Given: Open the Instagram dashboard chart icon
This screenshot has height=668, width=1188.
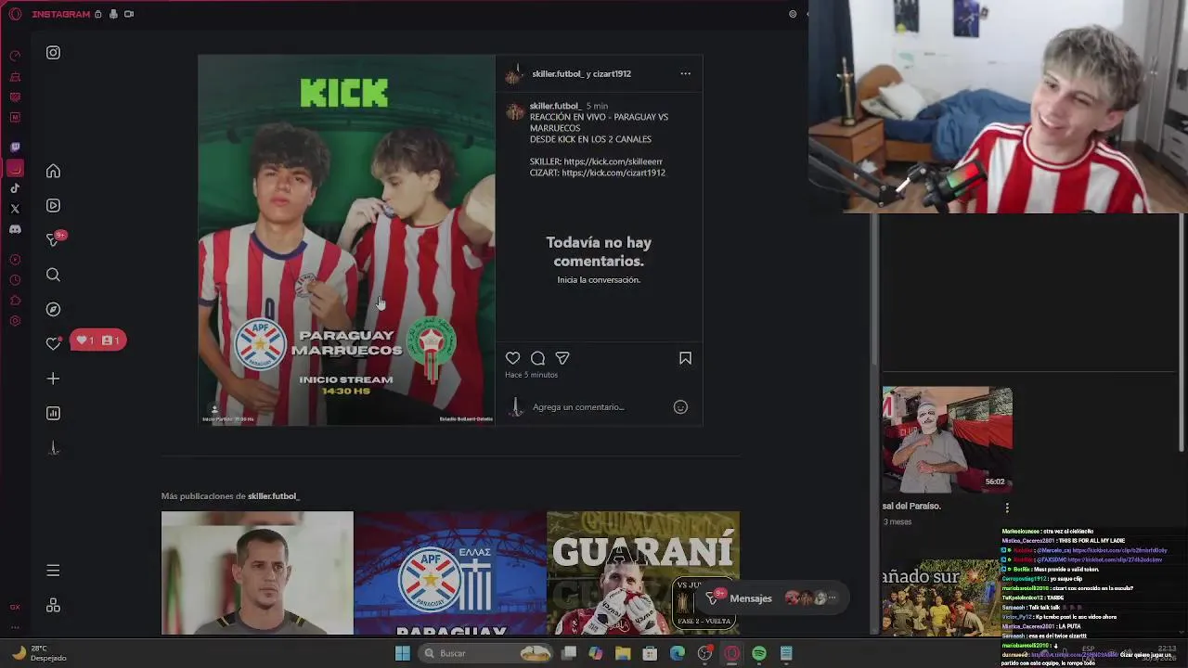Looking at the screenshot, I should 53,413.
